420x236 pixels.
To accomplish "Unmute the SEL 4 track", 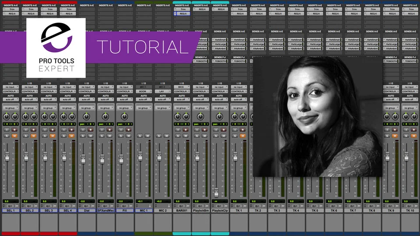I will pos(71,136).
